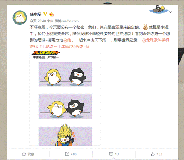Screen dimensions: 184x160
Task: Enlarge the first penguin comic panel
Action: [x=65, y=74]
